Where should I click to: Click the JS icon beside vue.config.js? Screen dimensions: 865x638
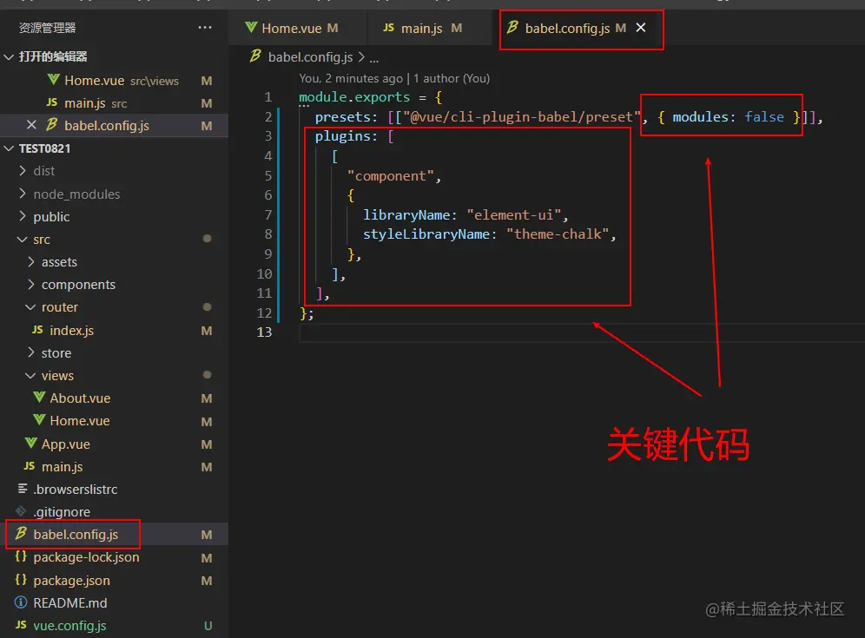coord(21,624)
